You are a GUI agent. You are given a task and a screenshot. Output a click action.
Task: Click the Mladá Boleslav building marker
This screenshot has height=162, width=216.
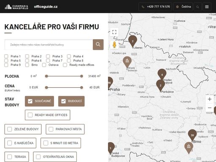coord(127,62)
